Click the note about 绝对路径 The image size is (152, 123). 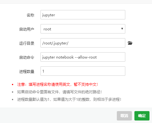[59, 92]
